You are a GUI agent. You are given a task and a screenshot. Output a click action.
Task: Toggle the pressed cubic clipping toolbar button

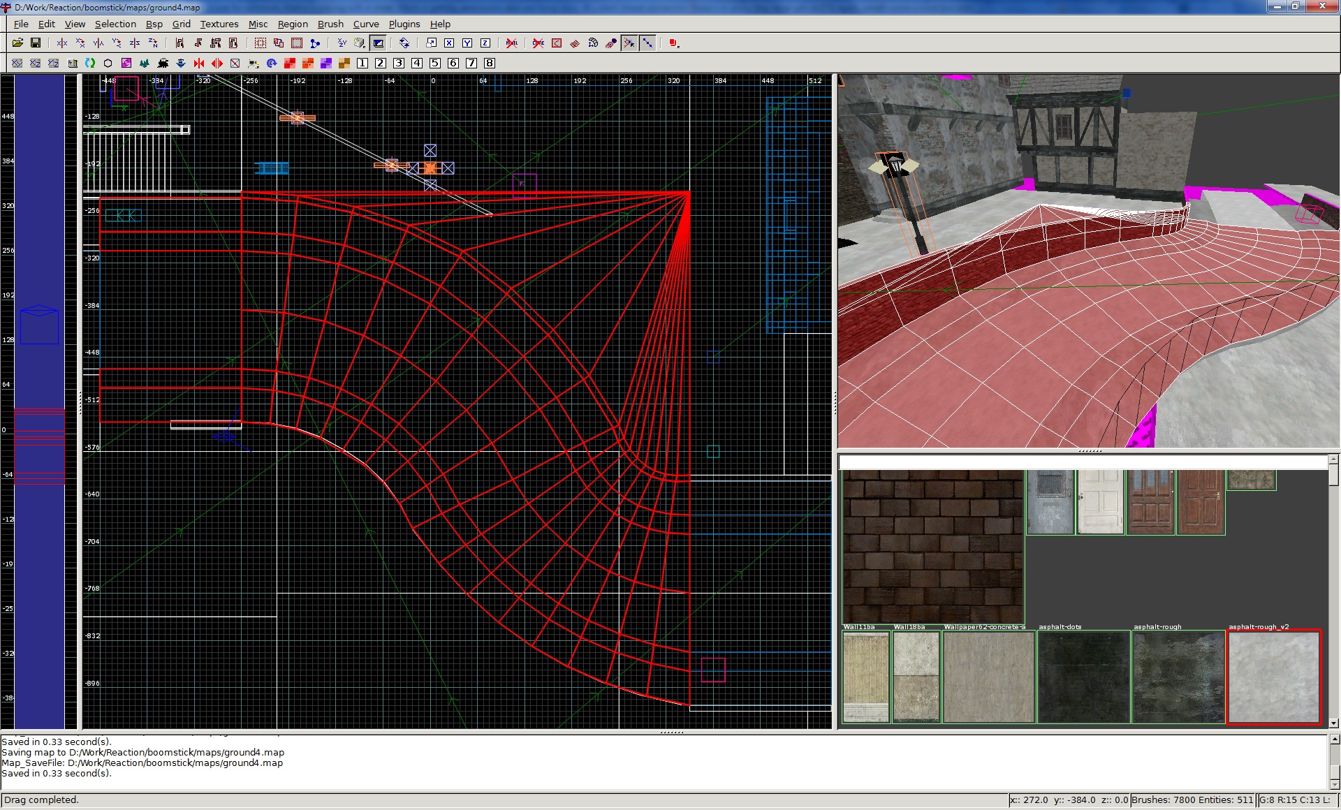point(378,43)
